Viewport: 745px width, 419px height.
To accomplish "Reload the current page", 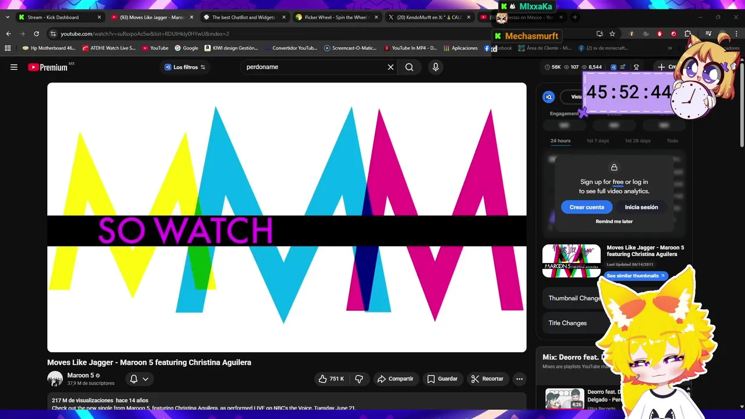I will [x=36, y=34].
